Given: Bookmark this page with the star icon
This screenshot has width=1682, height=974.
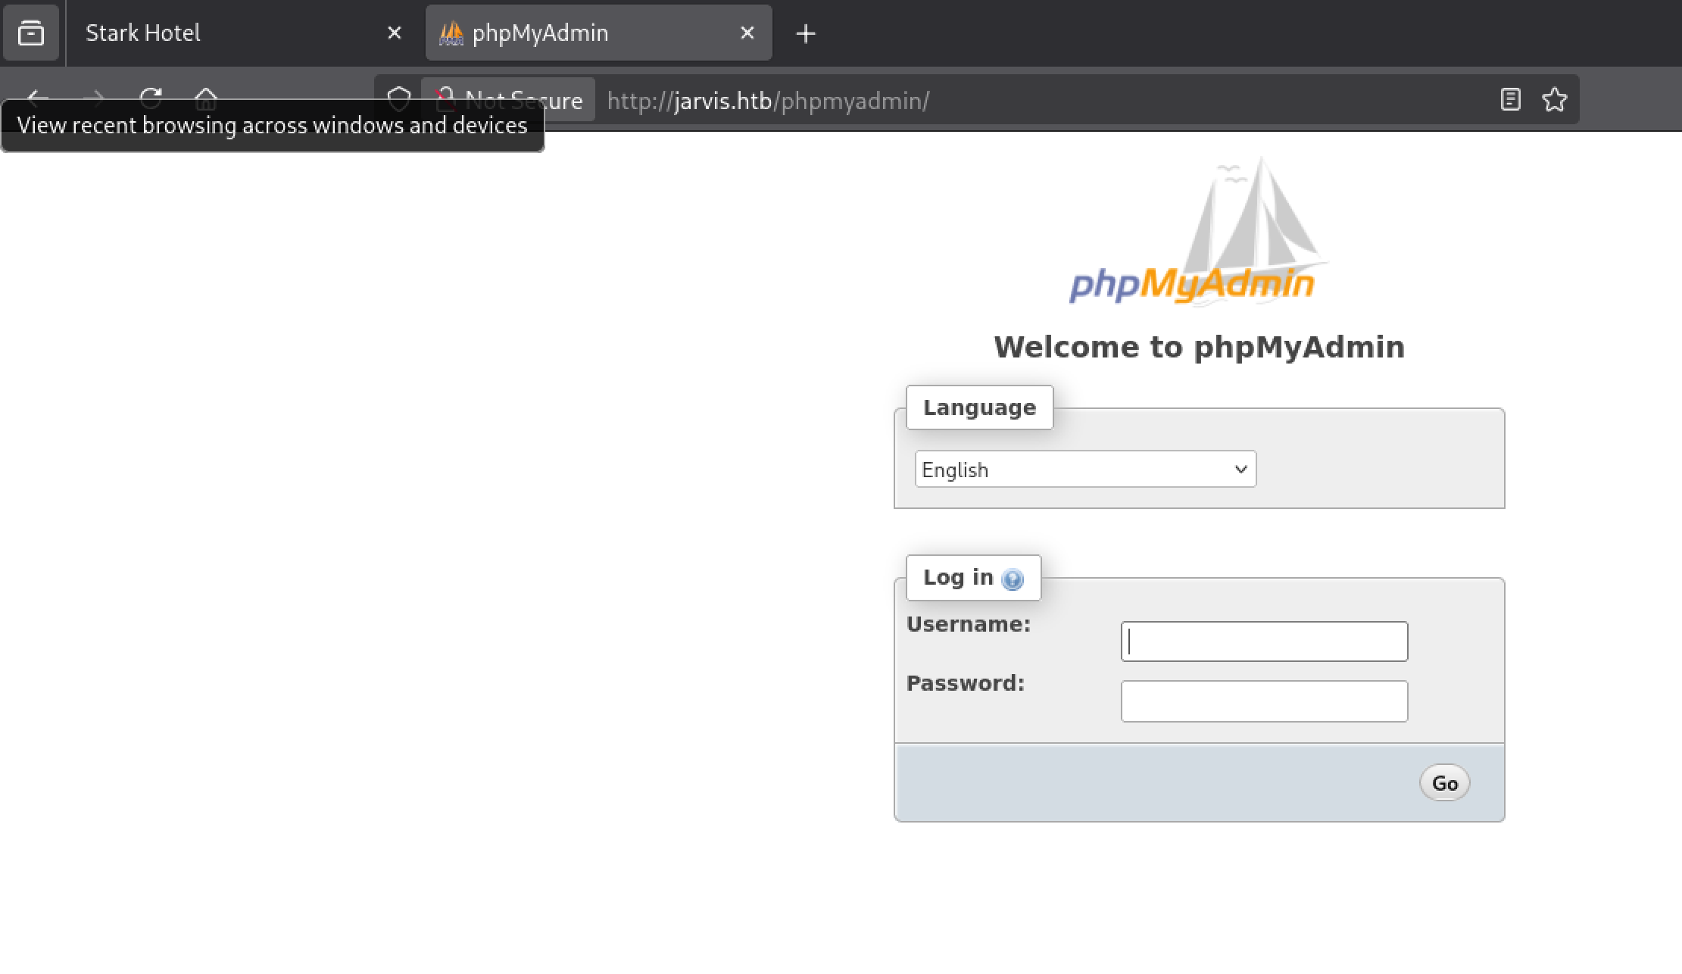Looking at the screenshot, I should tap(1554, 99).
